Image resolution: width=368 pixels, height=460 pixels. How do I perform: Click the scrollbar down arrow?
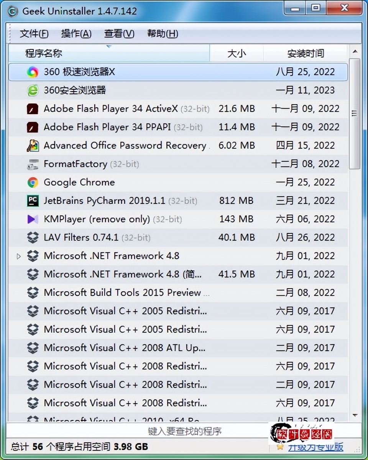[x=355, y=415]
